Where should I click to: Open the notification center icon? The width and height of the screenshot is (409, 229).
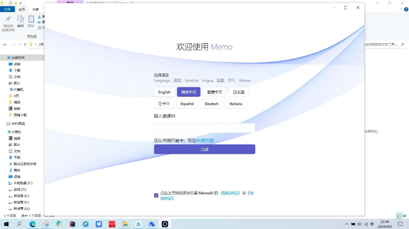tap(400, 224)
